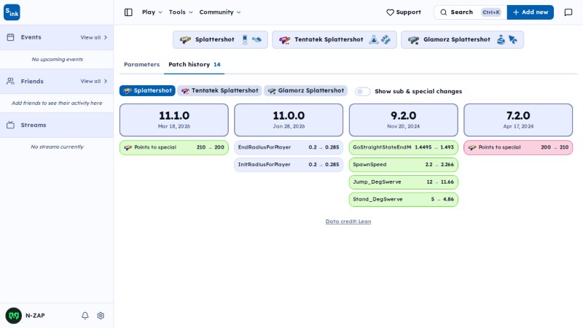Click the Add new button
The height and width of the screenshot is (328, 583).
click(x=531, y=12)
